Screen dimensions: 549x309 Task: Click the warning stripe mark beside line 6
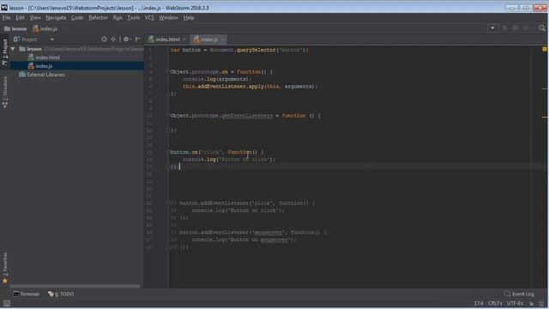coord(545,88)
